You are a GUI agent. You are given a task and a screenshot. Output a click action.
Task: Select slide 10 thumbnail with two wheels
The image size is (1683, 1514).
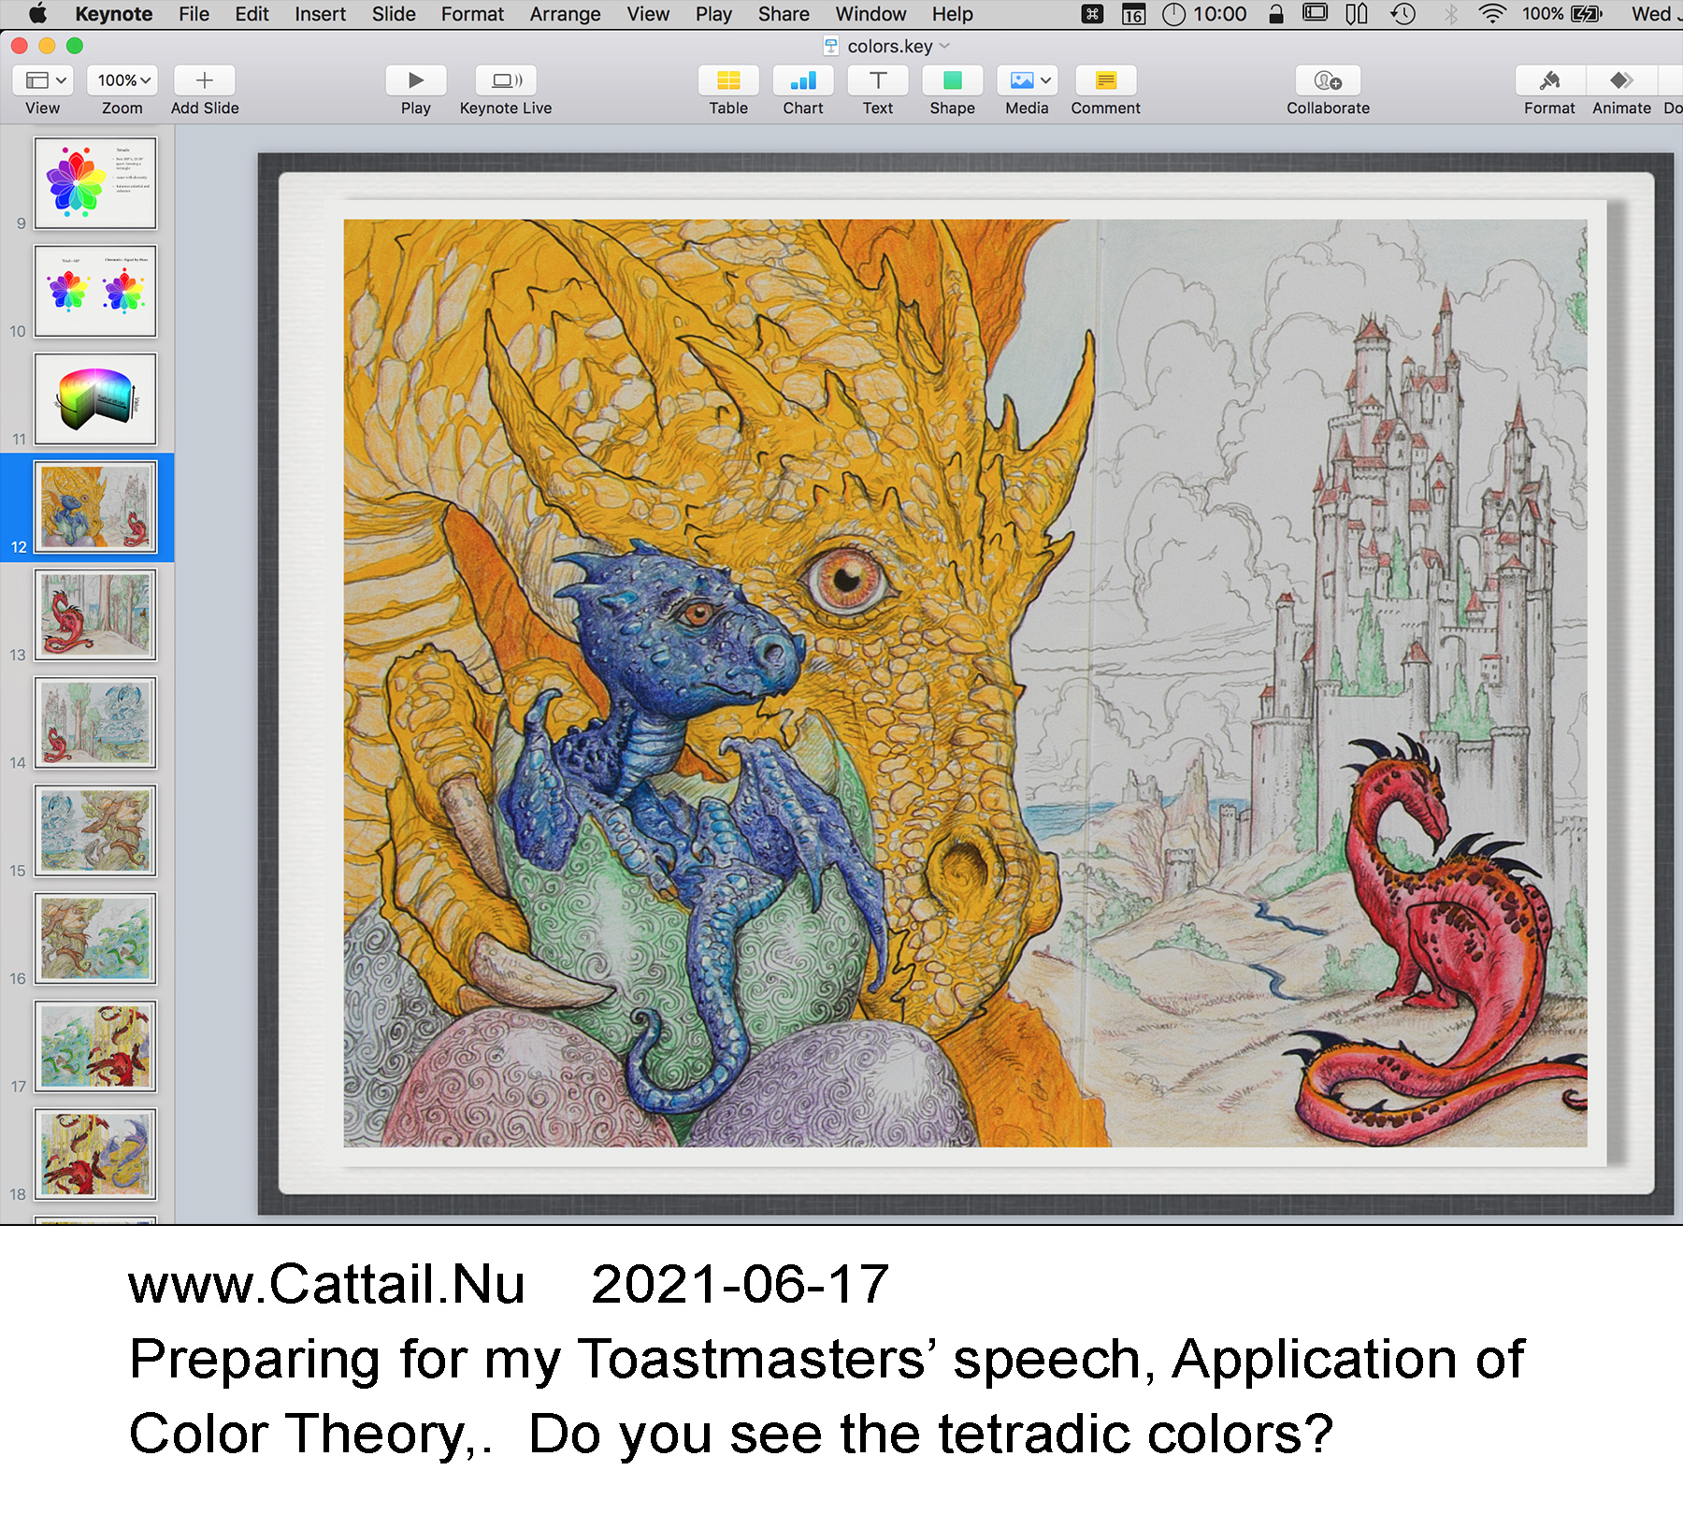[x=95, y=291]
